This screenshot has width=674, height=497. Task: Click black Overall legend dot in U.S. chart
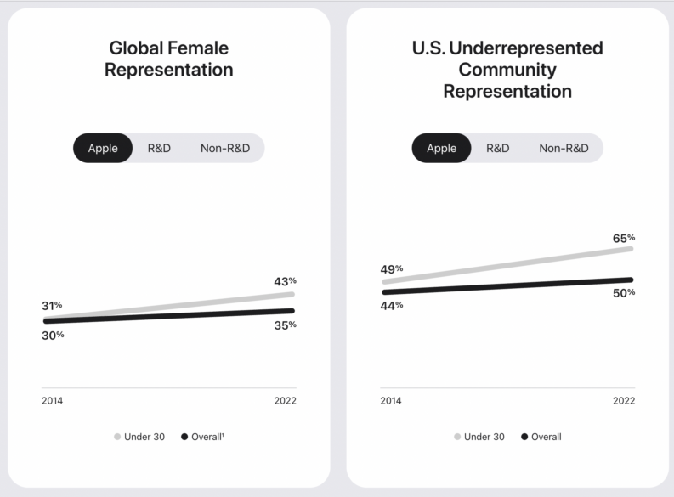524,437
